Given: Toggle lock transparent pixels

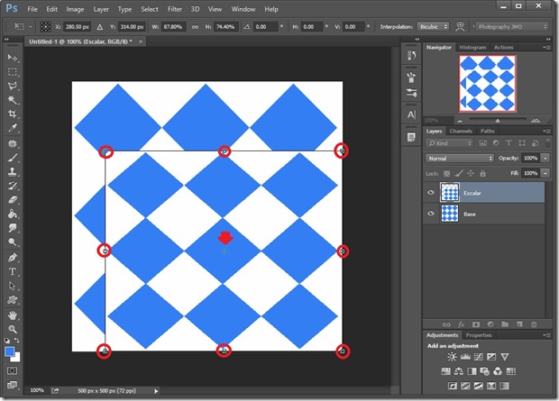Looking at the screenshot, I should click(x=446, y=174).
